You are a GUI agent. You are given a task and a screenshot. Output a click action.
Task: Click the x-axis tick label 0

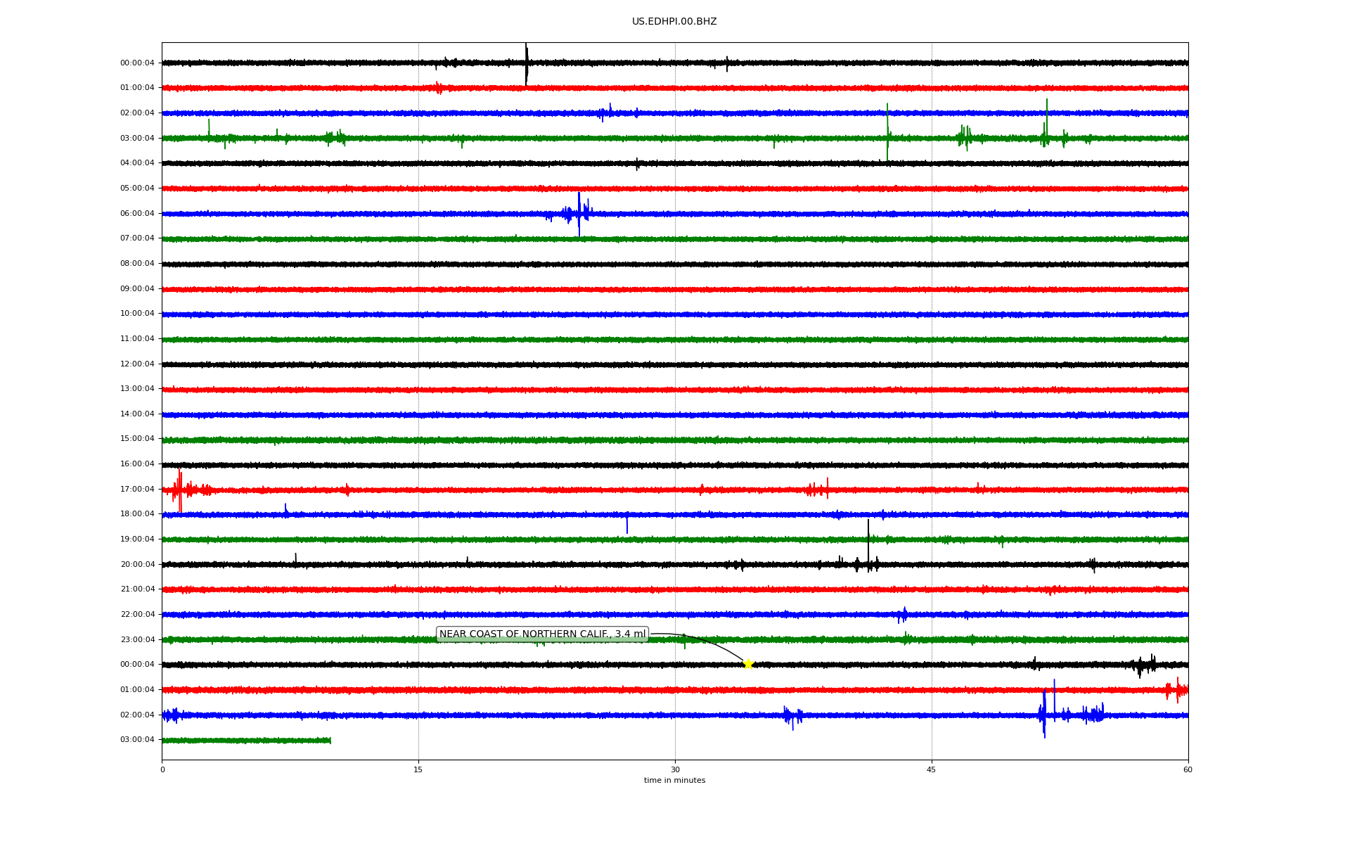click(162, 770)
